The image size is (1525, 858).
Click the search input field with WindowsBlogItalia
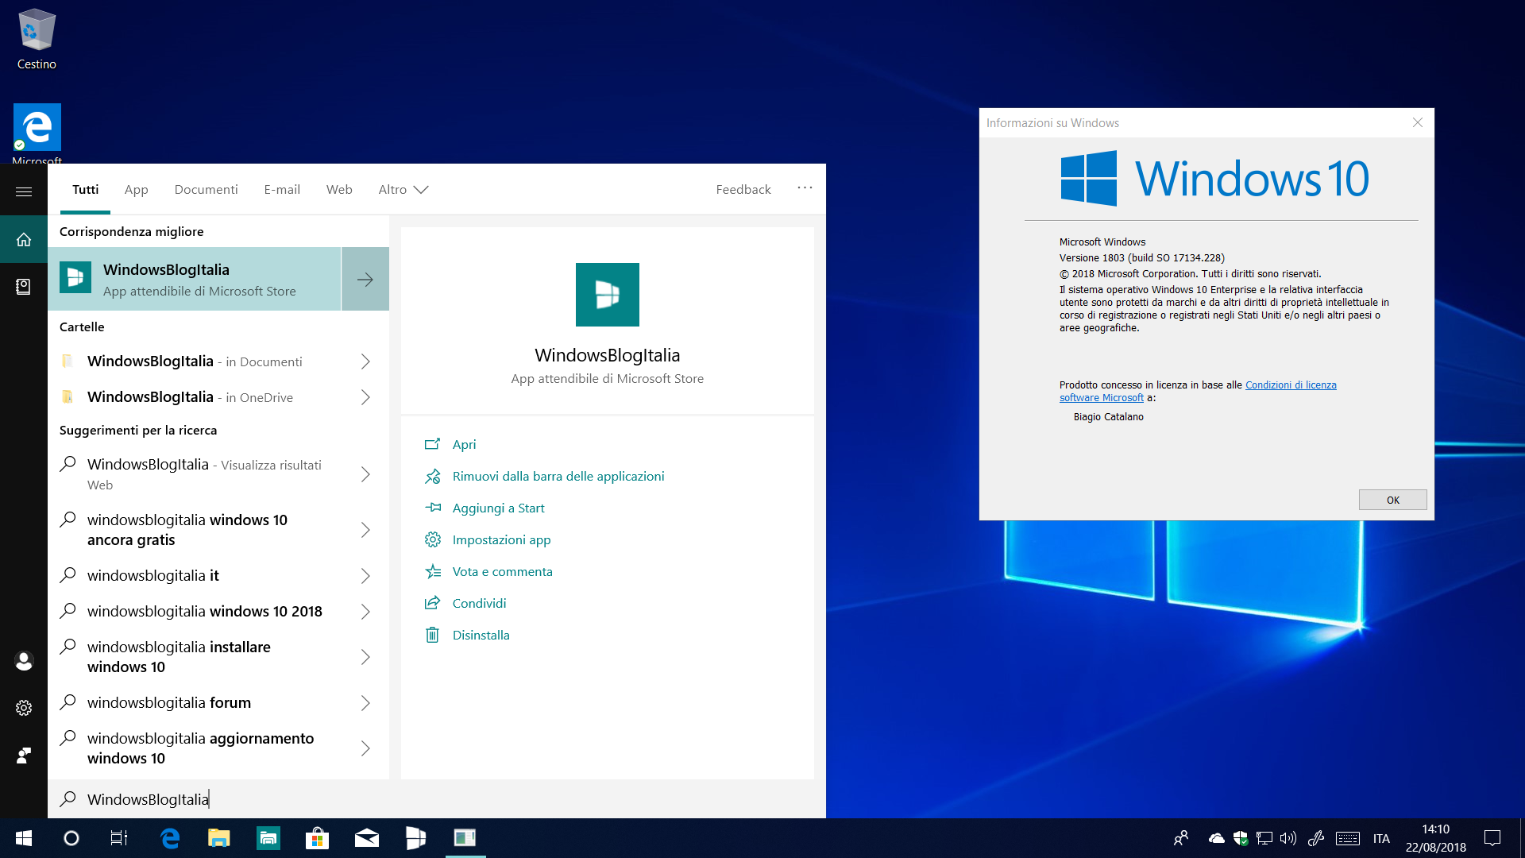click(x=437, y=799)
